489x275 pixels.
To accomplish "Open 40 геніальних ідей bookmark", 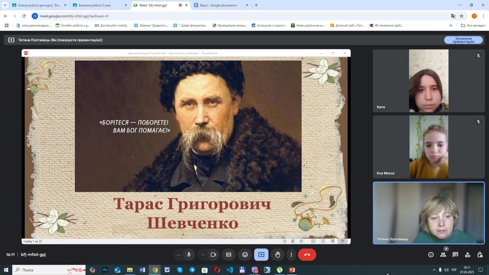I will tap(386, 26).
